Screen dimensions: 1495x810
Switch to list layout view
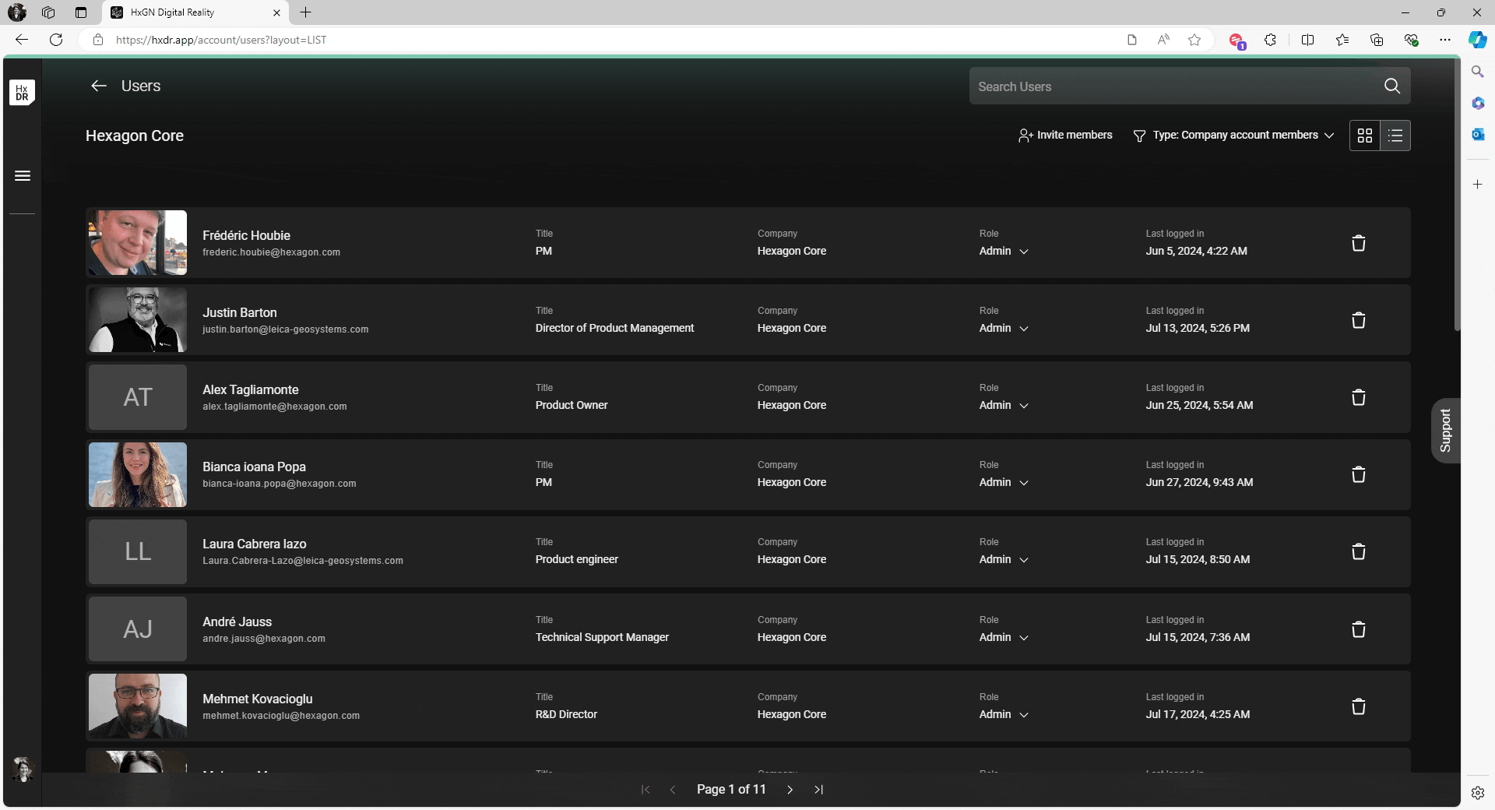pyautogui.click(x=1395, y=136)
